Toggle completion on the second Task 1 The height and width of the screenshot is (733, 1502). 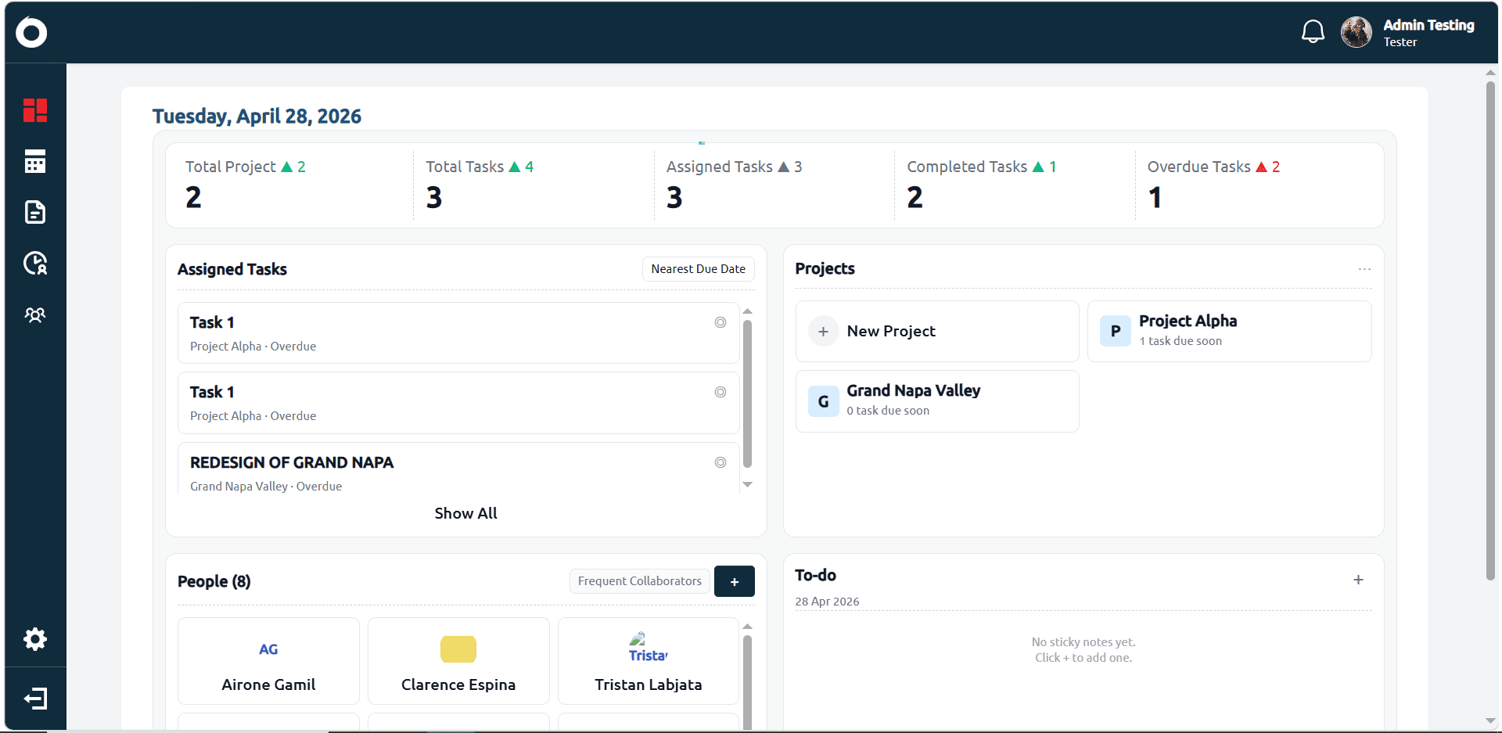coord(720,391)
